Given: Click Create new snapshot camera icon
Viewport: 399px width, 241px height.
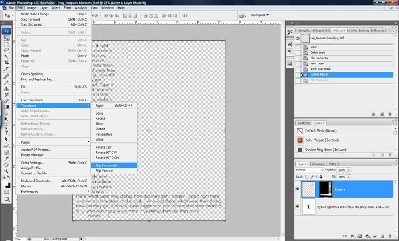Looking at the screenshot, I should (382, 114).
